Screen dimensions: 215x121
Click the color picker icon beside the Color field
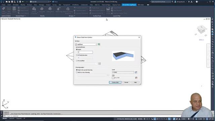(136, 78)
